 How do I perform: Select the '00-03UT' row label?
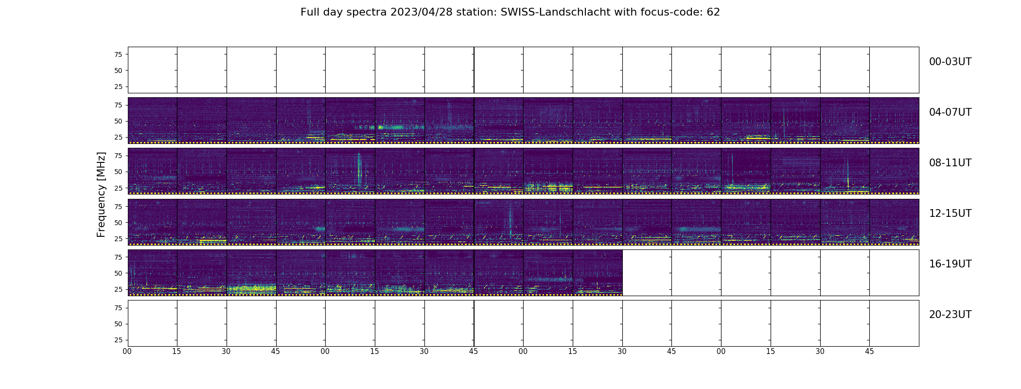tap(950, 62)
